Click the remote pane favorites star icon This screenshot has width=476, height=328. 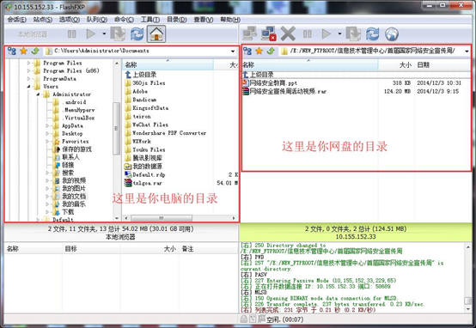(x=259, y=51)
